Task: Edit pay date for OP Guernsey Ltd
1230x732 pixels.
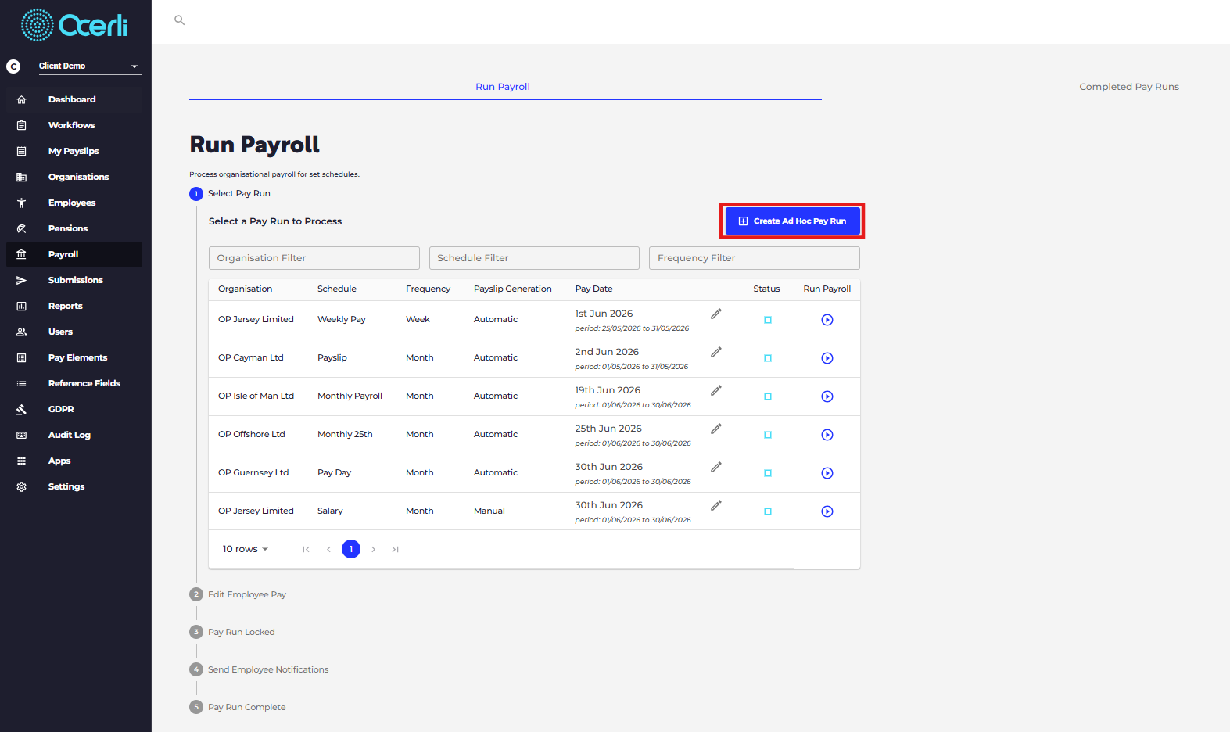Action: coord(715,467)
